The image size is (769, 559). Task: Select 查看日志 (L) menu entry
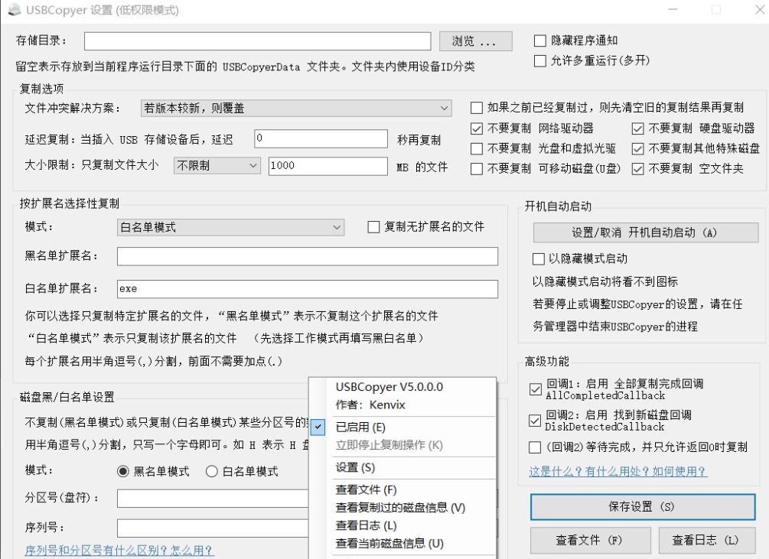tap(366, 525)
